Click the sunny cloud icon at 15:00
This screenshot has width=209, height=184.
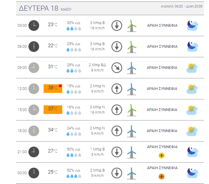click(x=192, y=110)
